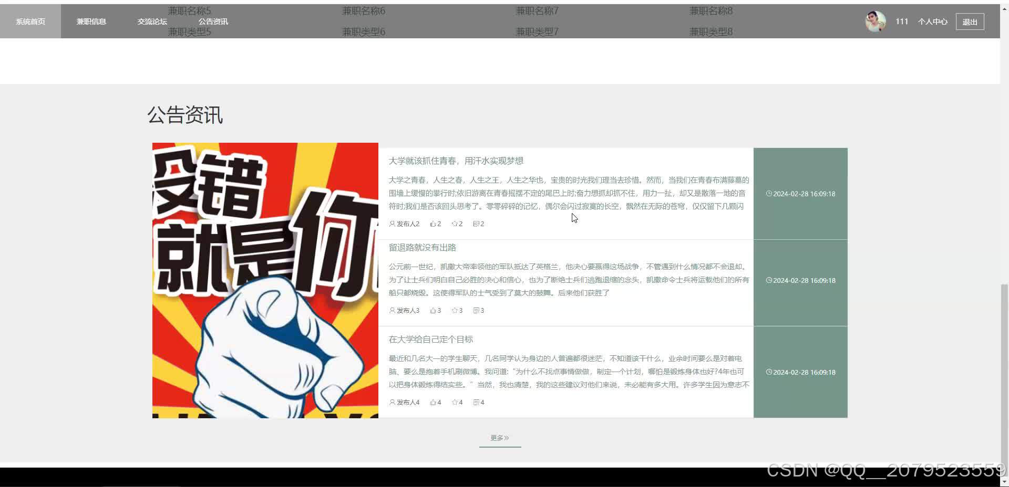This screenshot has height=487, width=1009.
Task: Click the star favorite icon with count 4
Action: point(455,402)
